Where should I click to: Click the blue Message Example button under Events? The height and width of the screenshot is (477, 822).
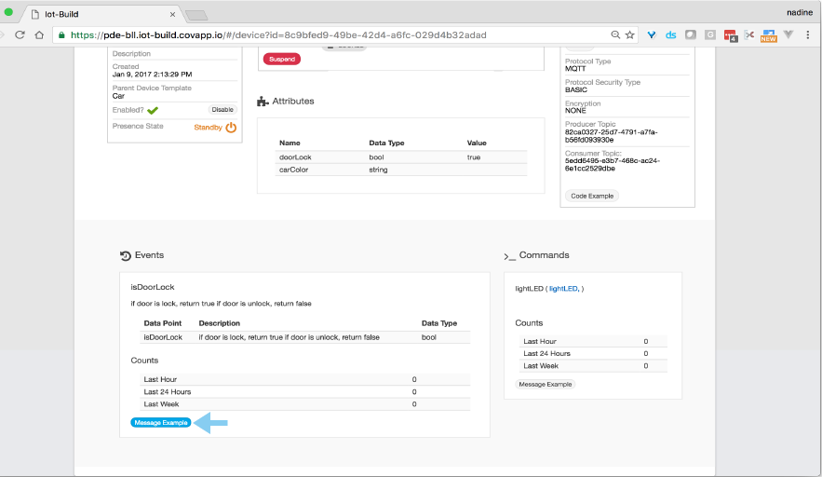[161, 423]
